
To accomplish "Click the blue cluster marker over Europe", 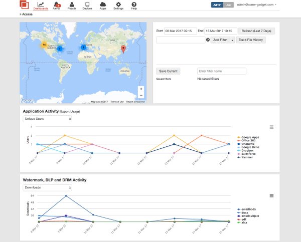I will coord(83,48).
